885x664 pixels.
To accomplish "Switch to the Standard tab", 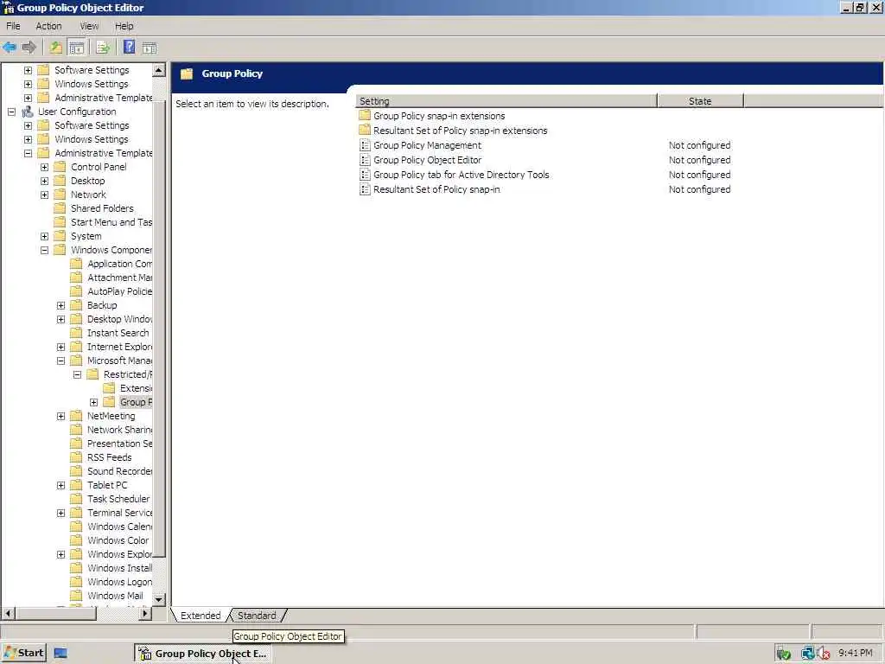I will (257, 616).
